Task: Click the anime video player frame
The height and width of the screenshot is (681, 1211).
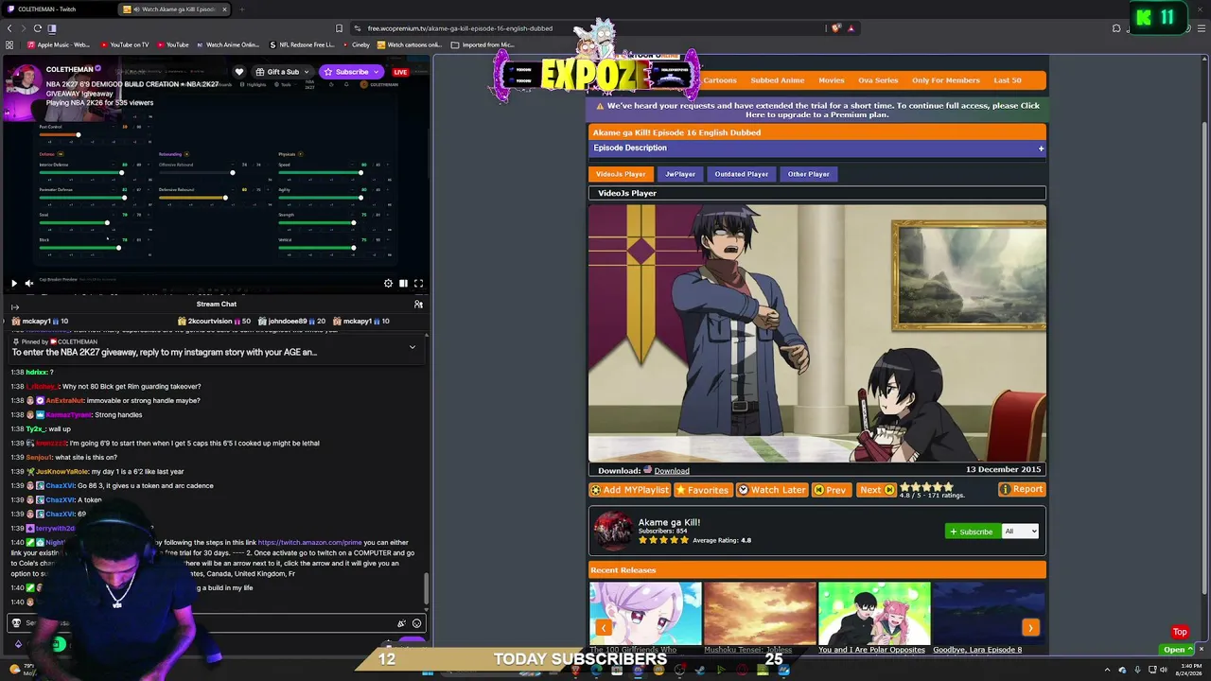Action: [817, 333]
